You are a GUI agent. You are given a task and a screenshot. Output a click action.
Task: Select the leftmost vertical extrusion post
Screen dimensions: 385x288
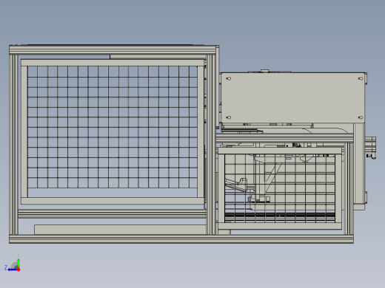pyautogui.click(x=13, y=145)
